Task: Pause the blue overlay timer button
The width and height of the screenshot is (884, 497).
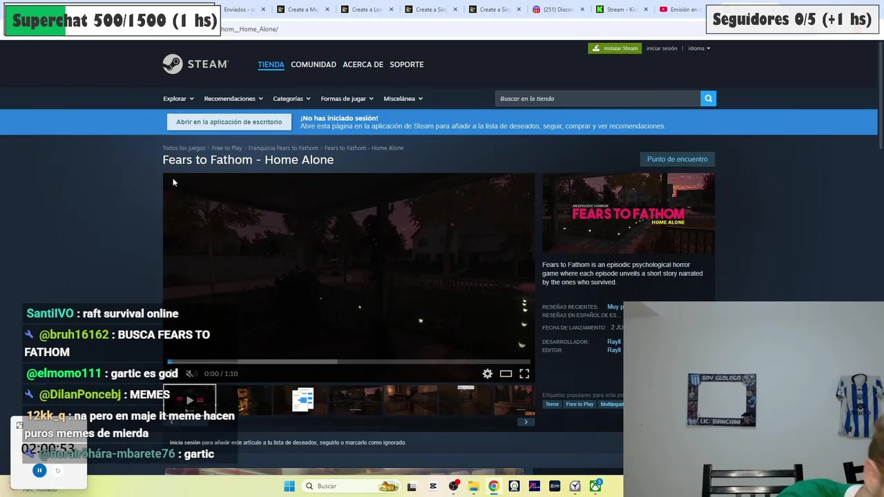Action: tap(39, 471)
